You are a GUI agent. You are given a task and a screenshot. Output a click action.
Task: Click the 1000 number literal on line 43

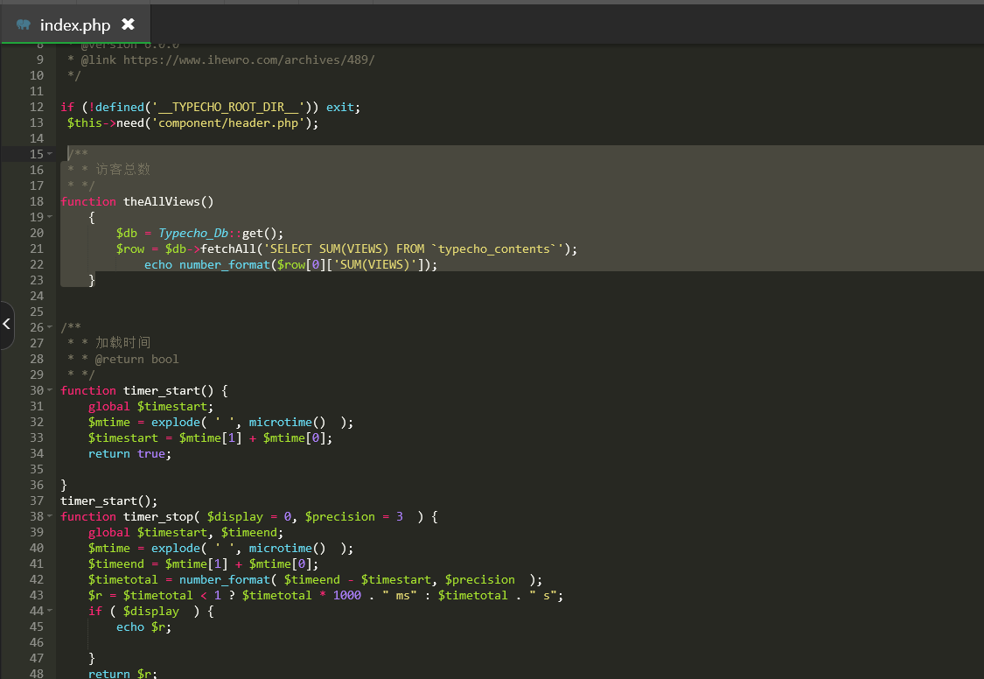coord(347,596)
